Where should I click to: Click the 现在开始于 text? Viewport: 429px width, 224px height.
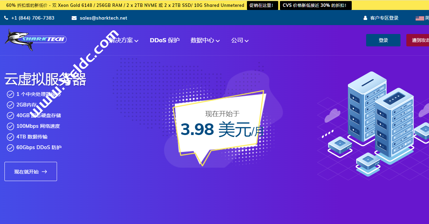(222, 113)
